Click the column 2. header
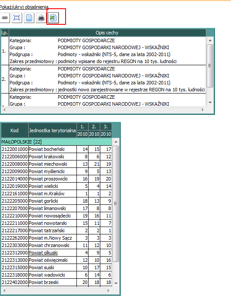 (x=94, y=127)
